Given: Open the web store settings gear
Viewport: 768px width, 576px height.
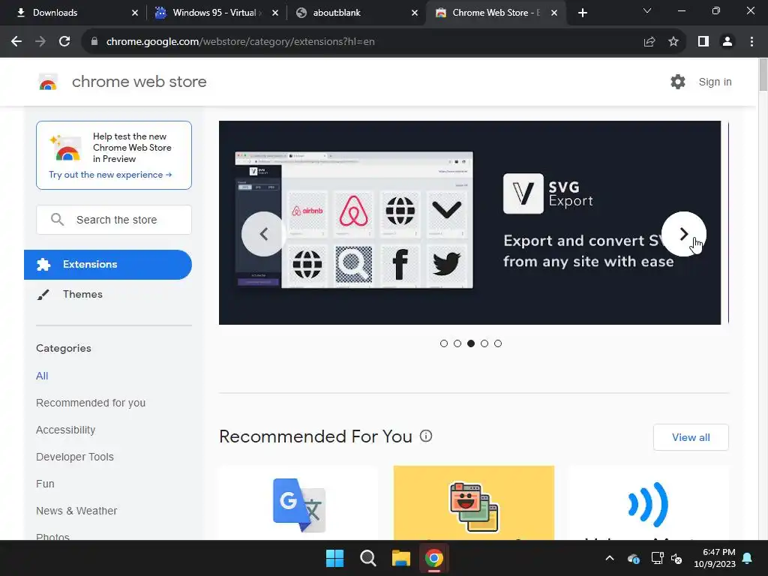Looking at the screenshot, I should 678,82.
